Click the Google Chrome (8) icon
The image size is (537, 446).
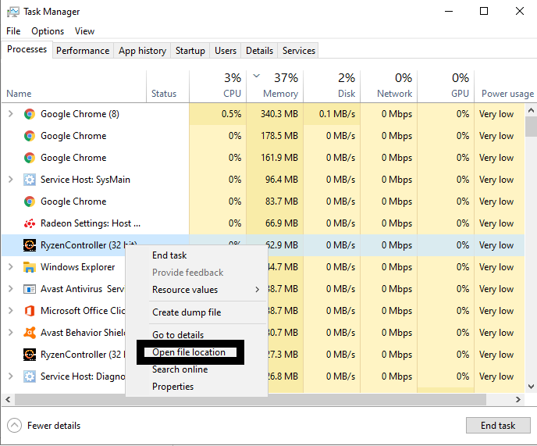[x=30, y=114]
